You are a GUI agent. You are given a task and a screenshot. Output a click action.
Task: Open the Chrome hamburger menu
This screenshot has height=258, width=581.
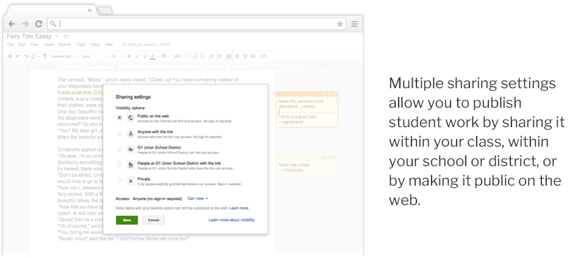click(354, 24)
